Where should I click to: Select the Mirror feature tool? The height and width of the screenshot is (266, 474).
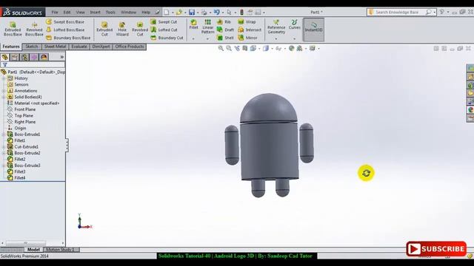tap(247, 38)
